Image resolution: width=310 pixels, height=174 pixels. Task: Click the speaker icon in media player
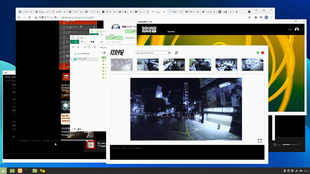pos(279,145)
